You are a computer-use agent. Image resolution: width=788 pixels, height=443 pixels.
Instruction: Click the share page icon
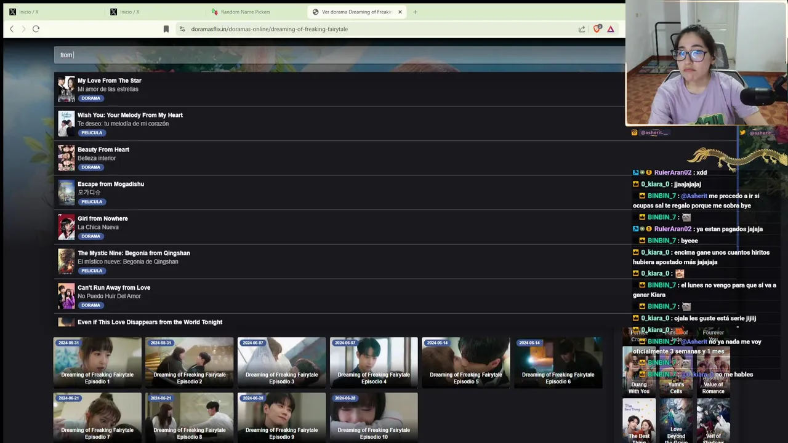pos(582,29)
